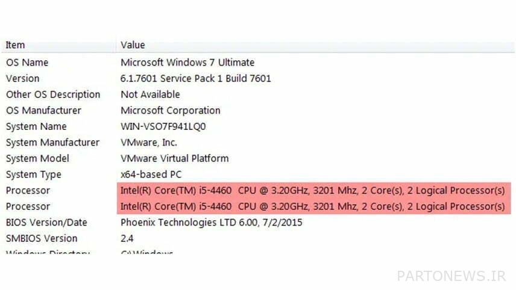Screen dimensions: 516x290
Task: Click the System Model item label
Action: tap(37, 158)
